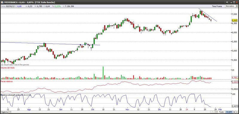Click the 'Time Frame' label
239x114 pixels.
tap(217, 6)
